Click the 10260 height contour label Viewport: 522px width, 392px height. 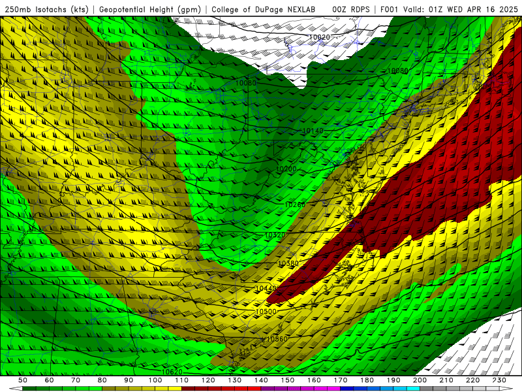[x=295, y=204]
